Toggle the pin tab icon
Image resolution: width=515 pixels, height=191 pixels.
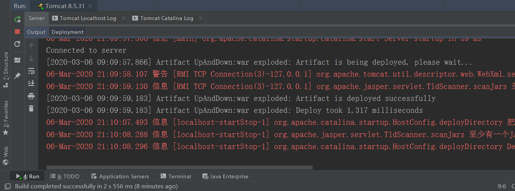tap(17, 76)
